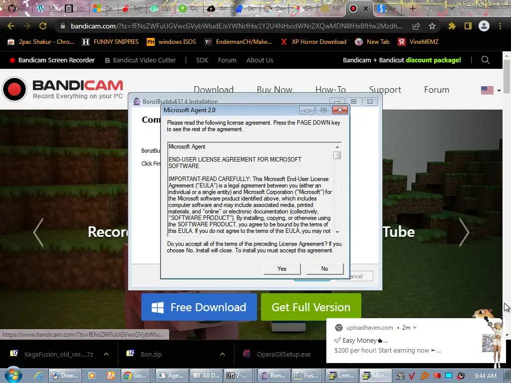
Task: Click the discount package promo link
Action: point(402,60)
